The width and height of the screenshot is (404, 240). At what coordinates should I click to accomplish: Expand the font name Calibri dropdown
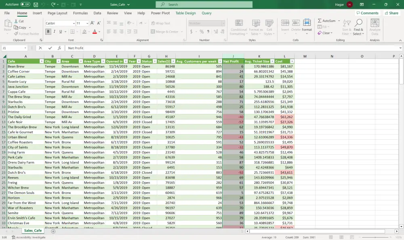pos(74,23)
